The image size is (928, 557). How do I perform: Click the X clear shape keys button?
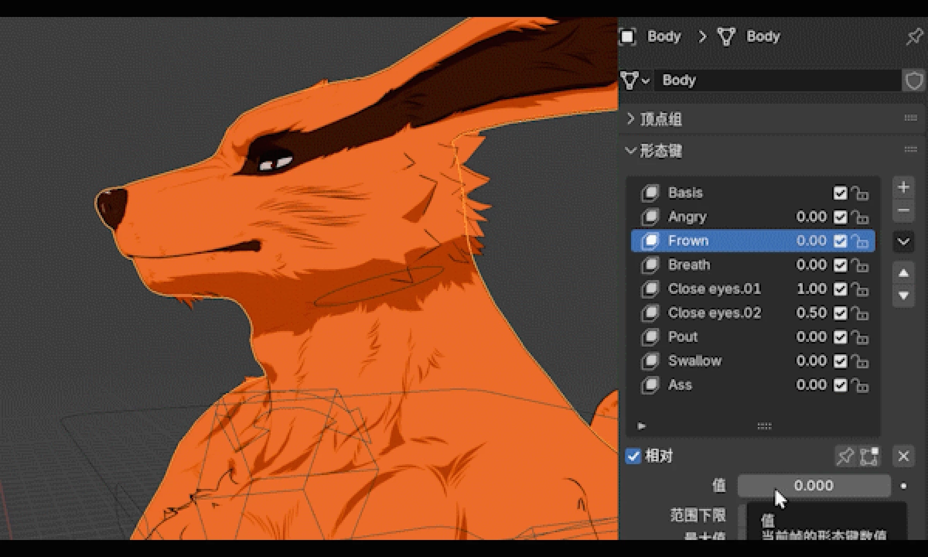tap(903, 456)
